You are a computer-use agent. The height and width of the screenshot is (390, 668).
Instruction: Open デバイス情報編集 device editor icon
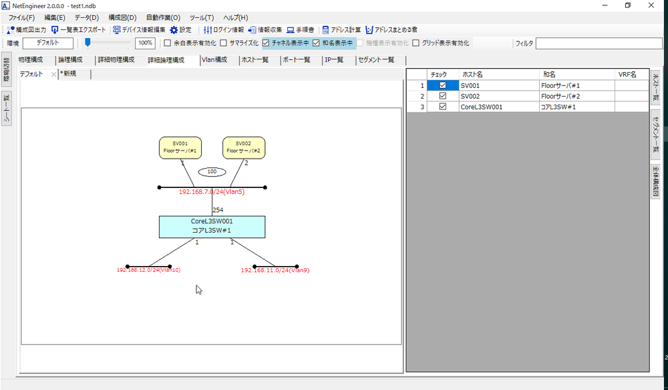pyautogui.click(x=117, y=30)
